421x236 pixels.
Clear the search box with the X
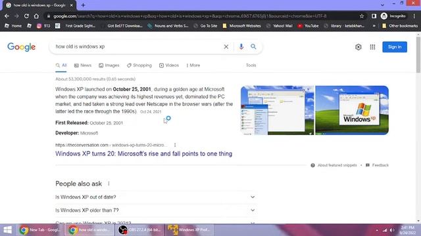pyautogui.click(x=226, y=47)
